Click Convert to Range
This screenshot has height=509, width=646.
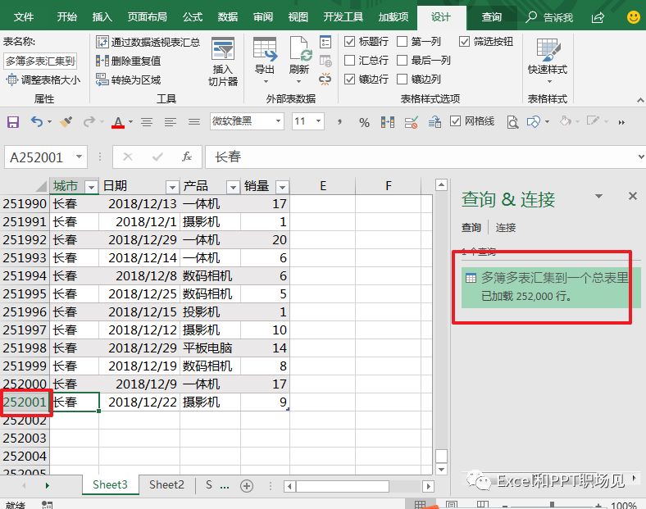[128, 80]
